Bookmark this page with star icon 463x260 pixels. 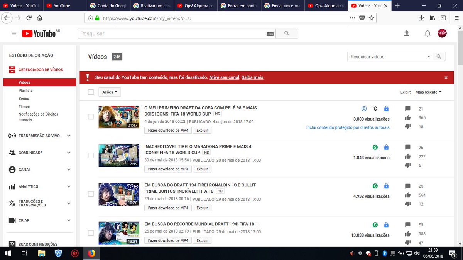coord(372,18)
